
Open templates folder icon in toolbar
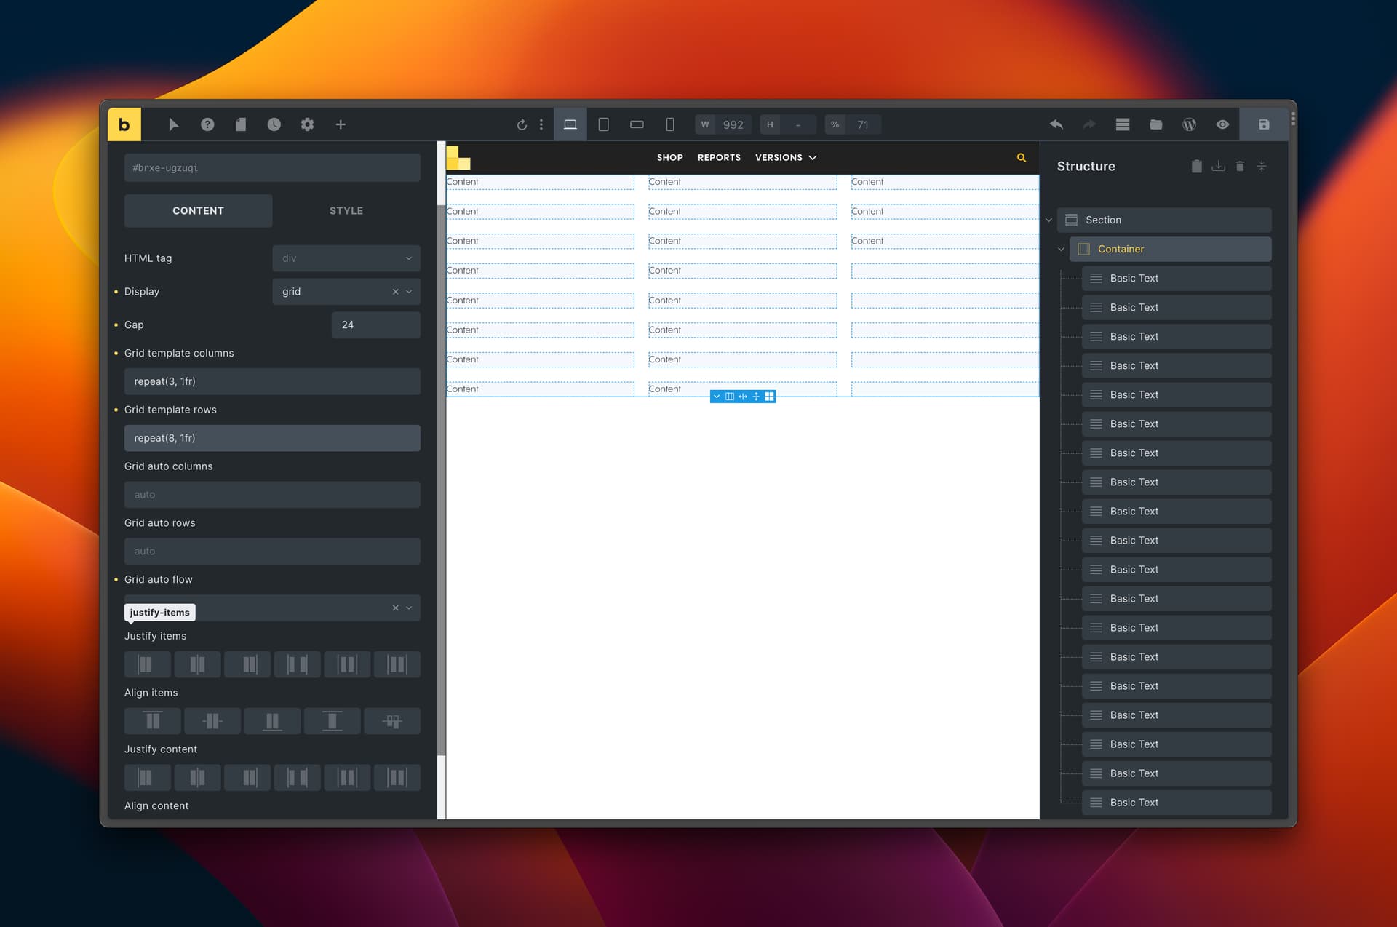coord(1155,124)
